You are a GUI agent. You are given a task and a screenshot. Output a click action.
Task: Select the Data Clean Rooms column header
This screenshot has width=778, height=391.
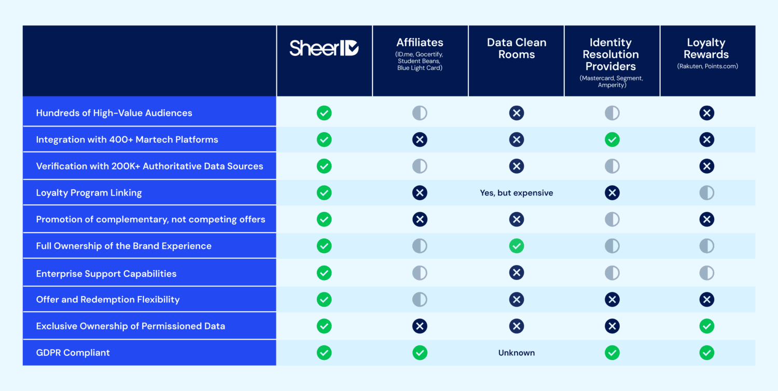pos(517,48)
